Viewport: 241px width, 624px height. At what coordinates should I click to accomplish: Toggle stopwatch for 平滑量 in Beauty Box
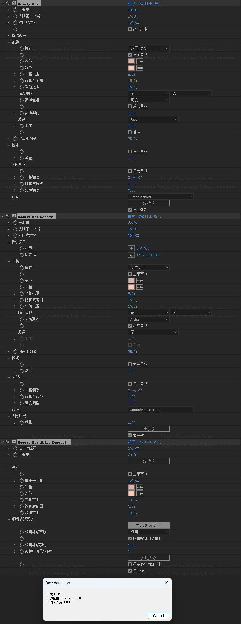[15, 10]
